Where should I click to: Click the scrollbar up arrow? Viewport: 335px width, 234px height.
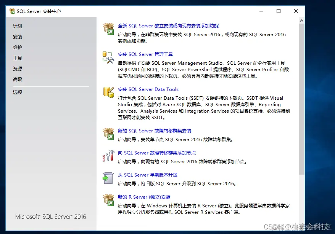point(301,21)
